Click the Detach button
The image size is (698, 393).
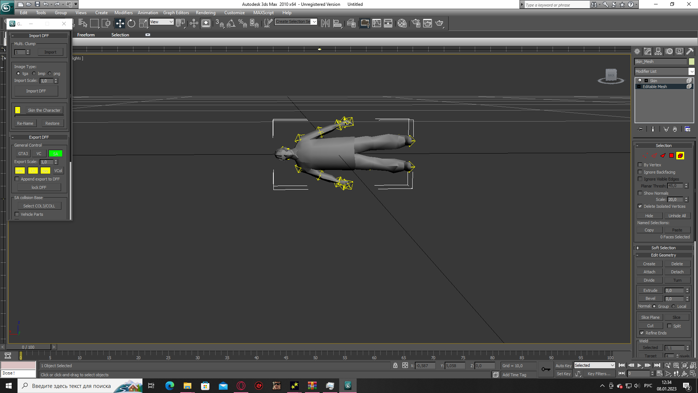[677, 272]
